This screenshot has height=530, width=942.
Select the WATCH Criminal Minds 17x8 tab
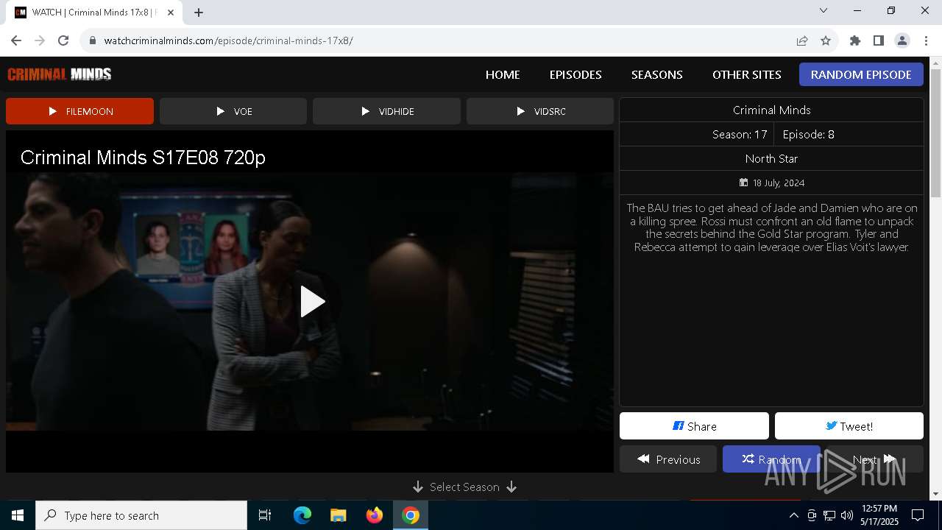(94, 13)
